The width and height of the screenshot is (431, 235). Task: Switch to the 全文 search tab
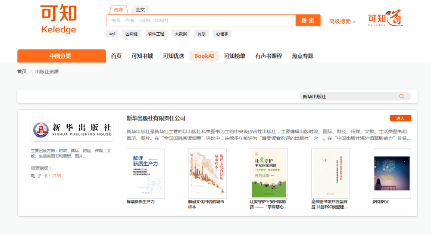tap(140, 9)
